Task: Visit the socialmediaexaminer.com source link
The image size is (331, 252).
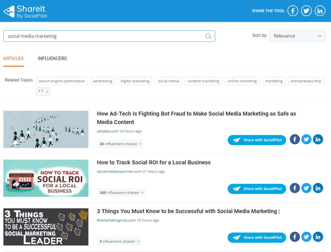Action: [x=119, y=172]
